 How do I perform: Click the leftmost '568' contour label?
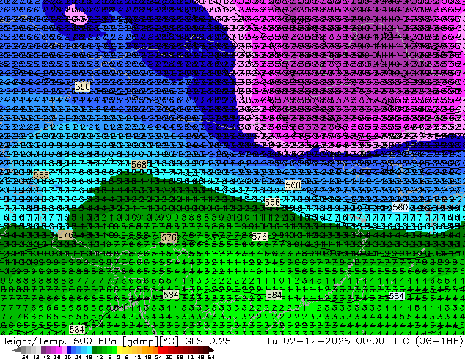[x=41, y=175]
